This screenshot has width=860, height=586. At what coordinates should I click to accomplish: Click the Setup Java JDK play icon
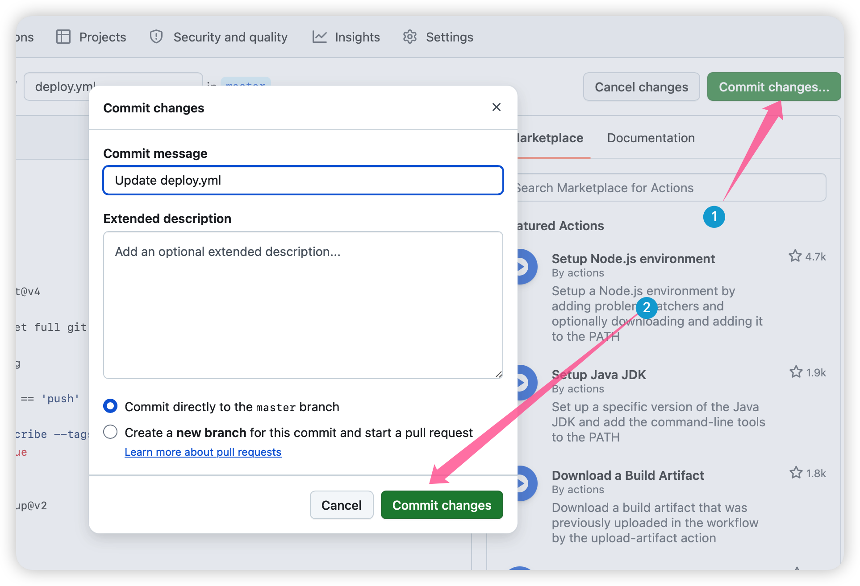(523, 383)
